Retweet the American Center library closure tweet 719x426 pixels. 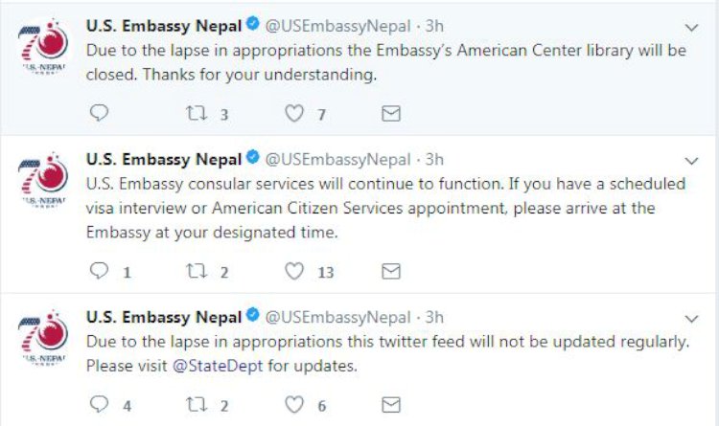click(x=196, y=114)
